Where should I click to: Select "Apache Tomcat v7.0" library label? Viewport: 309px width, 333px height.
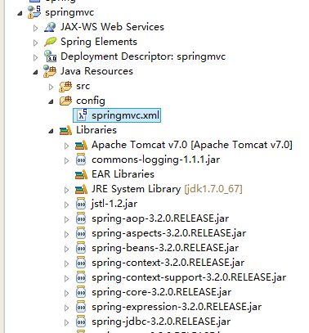(192, 145)
